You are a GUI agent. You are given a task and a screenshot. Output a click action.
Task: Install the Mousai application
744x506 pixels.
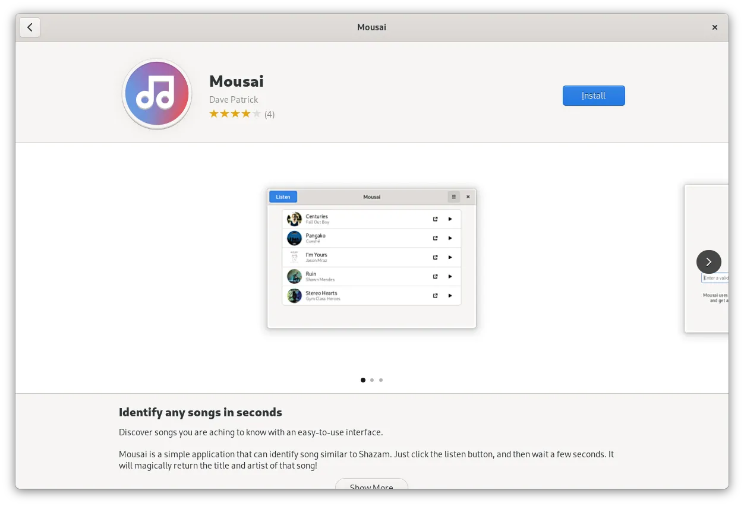pos(593,96)
